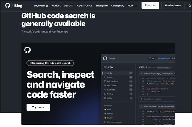The height and width of the screenshot is (127, 192).
Task: Go to the Changelog section
Action: pyautogui.click(x=117, y=5)
